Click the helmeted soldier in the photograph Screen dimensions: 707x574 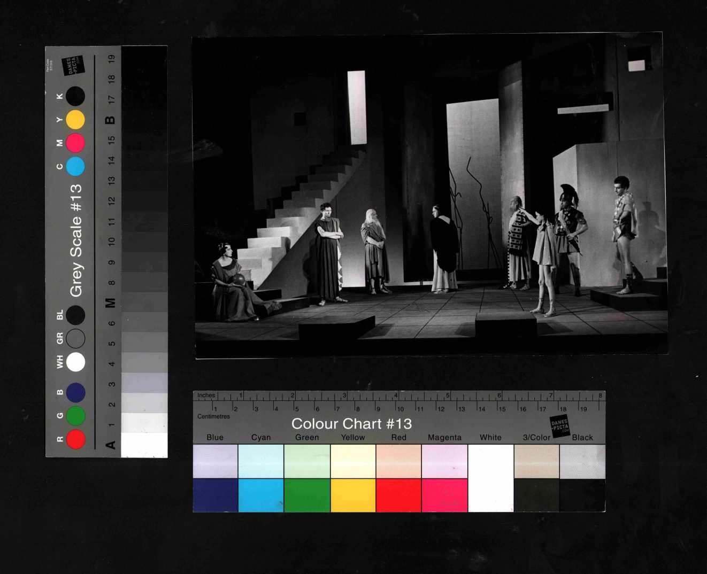(x=570, y=235)
